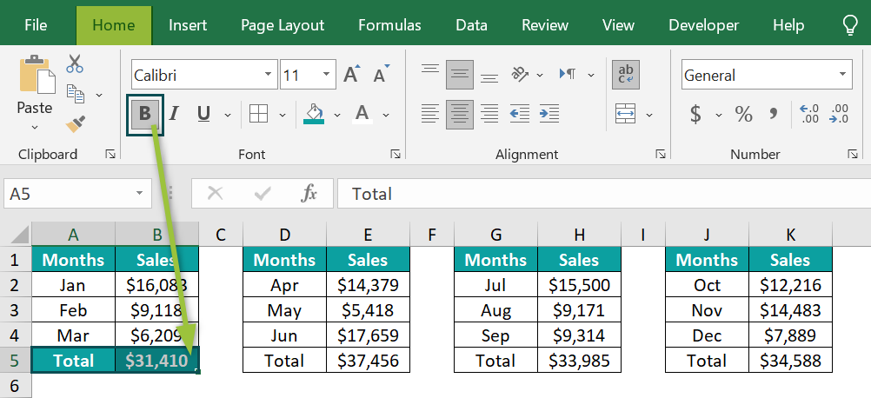
Task: Toggle Center horizontal alignment
Action: click(x=459, y=114)
